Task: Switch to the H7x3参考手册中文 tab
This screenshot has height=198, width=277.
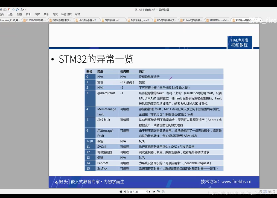Action: coord(165,20)
